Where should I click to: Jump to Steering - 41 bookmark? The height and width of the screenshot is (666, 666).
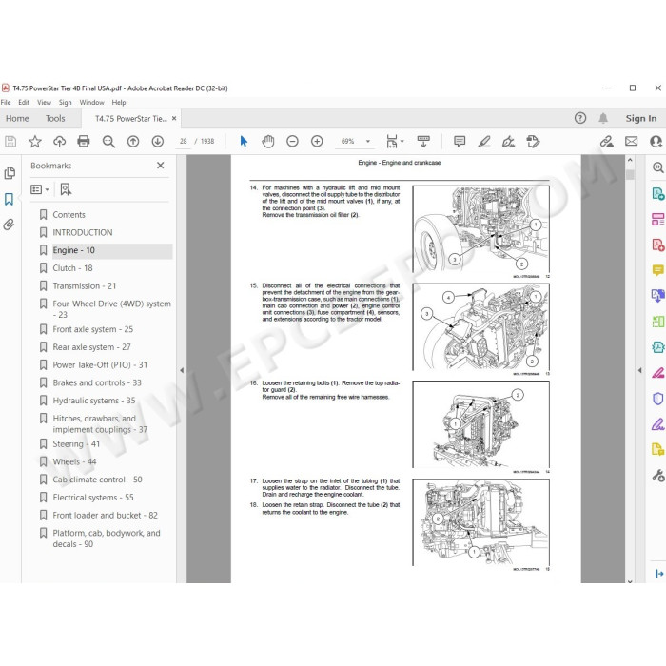76,444
